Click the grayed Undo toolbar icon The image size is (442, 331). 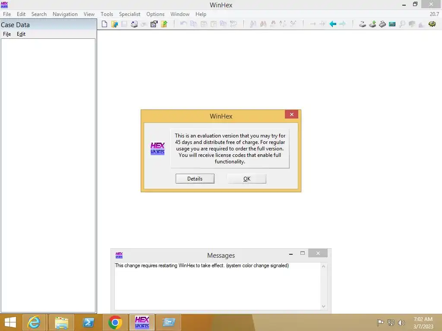tap(183, 24)
